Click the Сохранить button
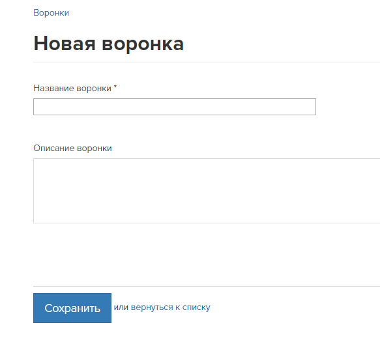380x338 pixels. point(72,308)
